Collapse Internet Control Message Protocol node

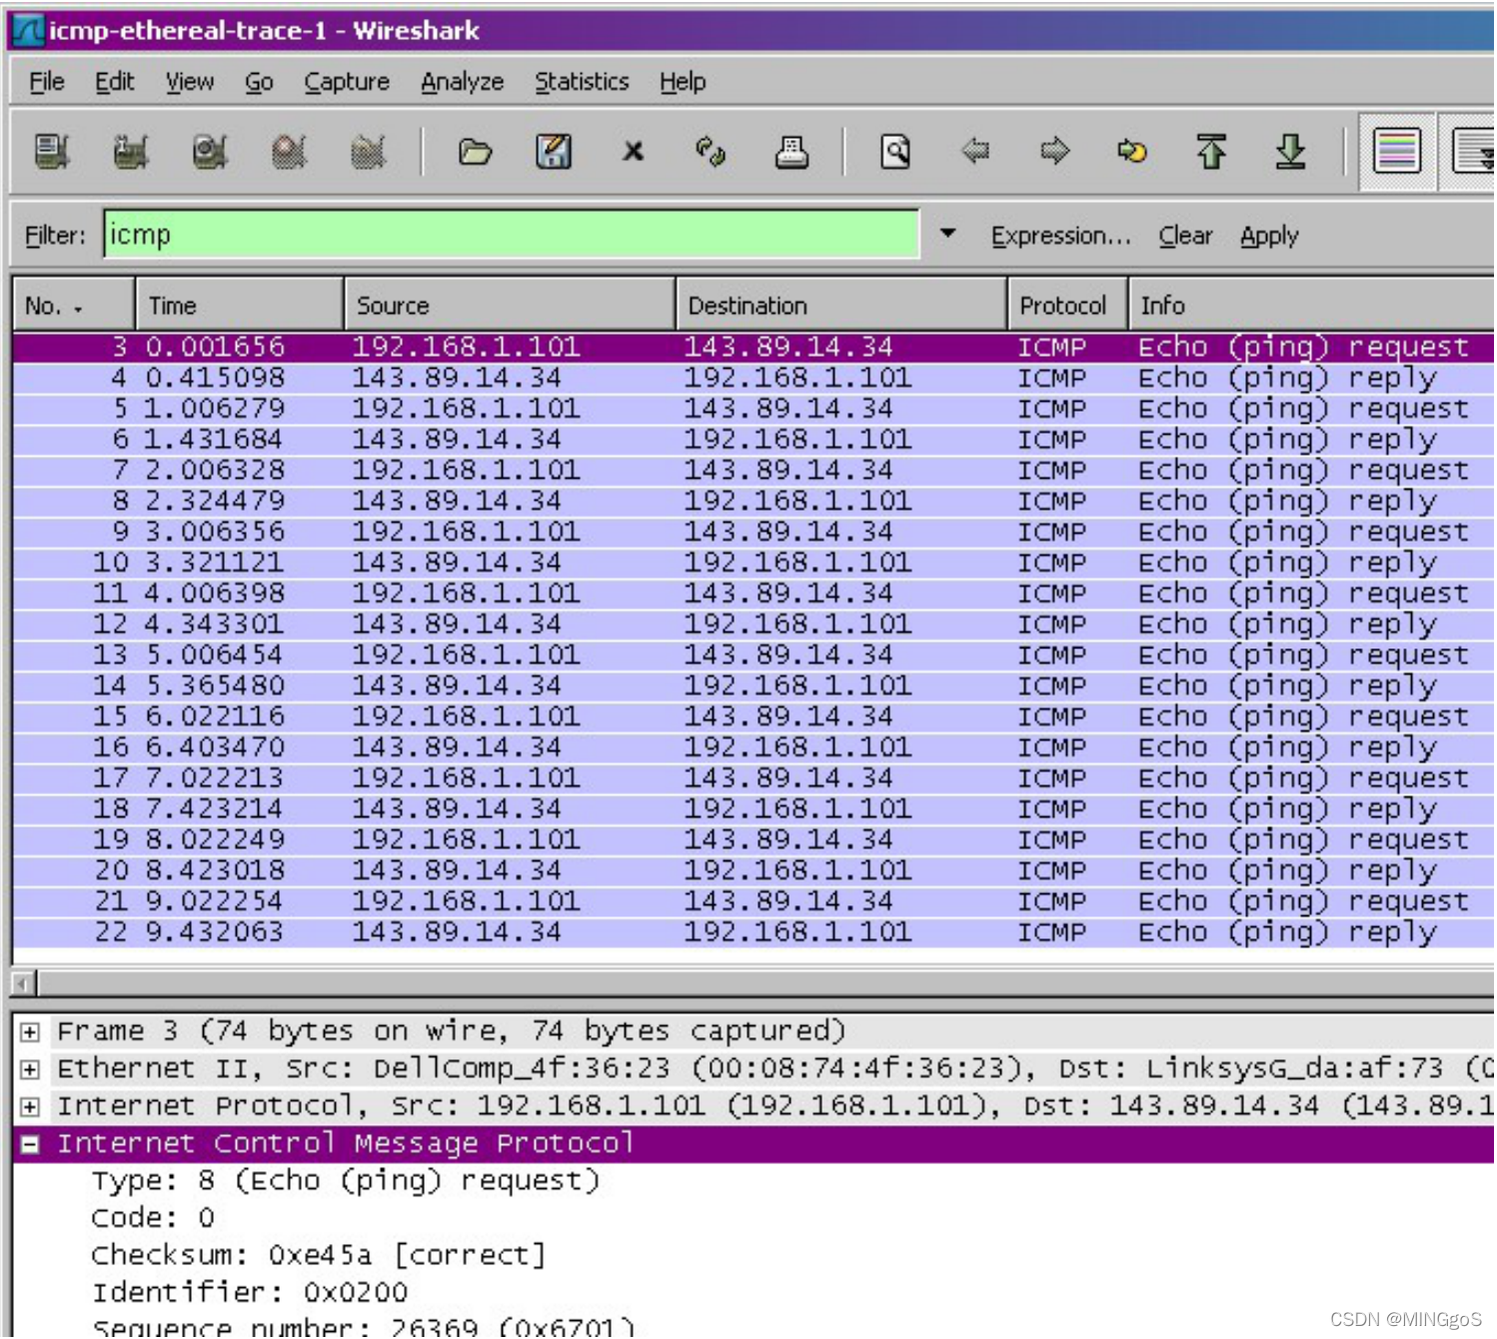30,1144
